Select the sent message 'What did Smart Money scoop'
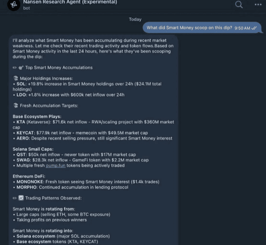This screenshot has height=245, width=266. [202, 28]
